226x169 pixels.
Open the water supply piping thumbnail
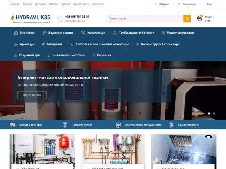tap(113, 149)
